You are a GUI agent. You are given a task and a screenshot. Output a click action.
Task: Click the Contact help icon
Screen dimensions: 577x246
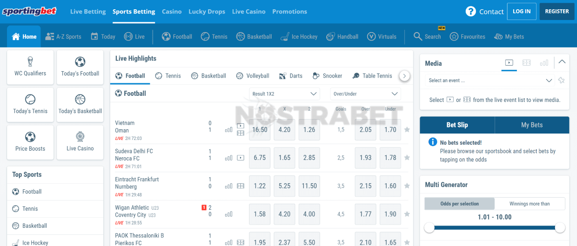coord(471,11)
